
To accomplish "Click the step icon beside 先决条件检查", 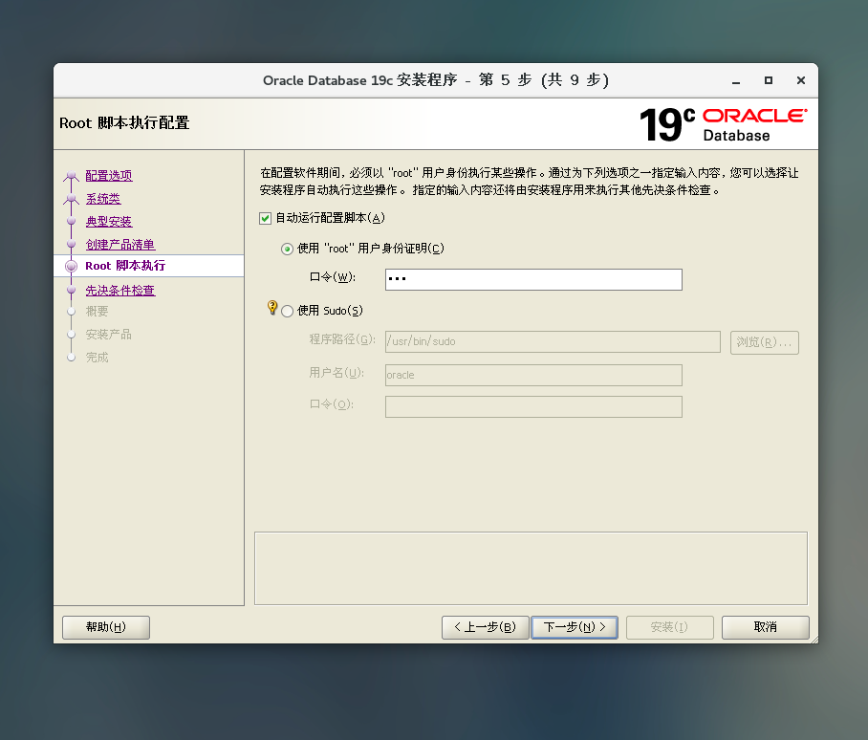I will pos(71,290).
